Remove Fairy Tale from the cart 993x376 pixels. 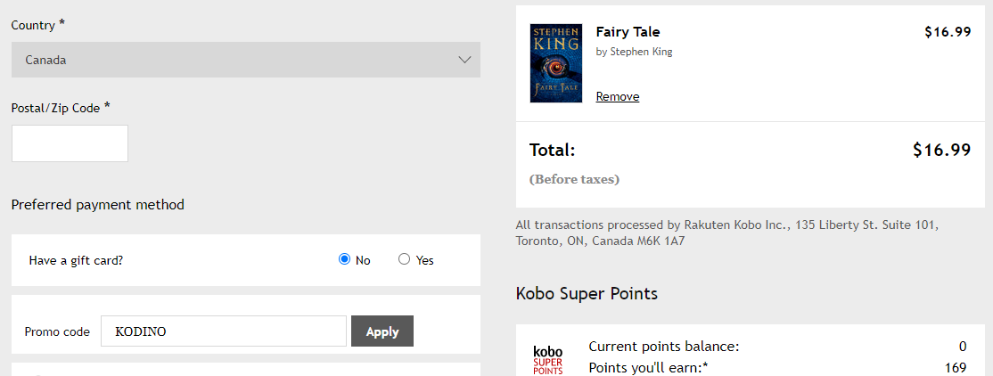click(618, 96)
